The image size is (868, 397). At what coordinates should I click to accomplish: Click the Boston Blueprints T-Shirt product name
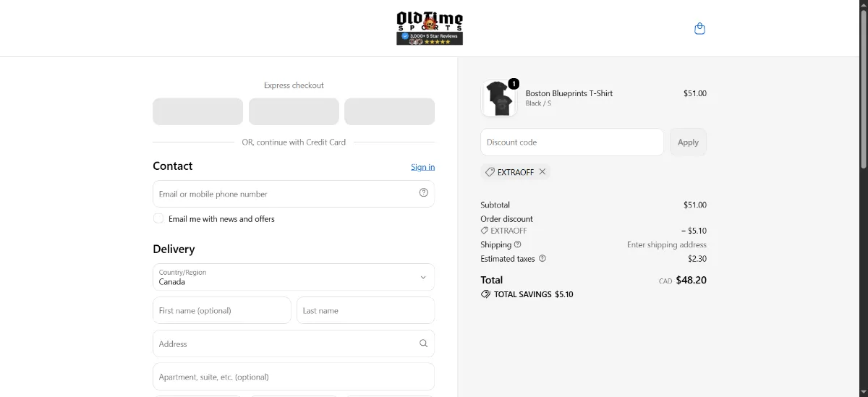[x=569, y=93]
